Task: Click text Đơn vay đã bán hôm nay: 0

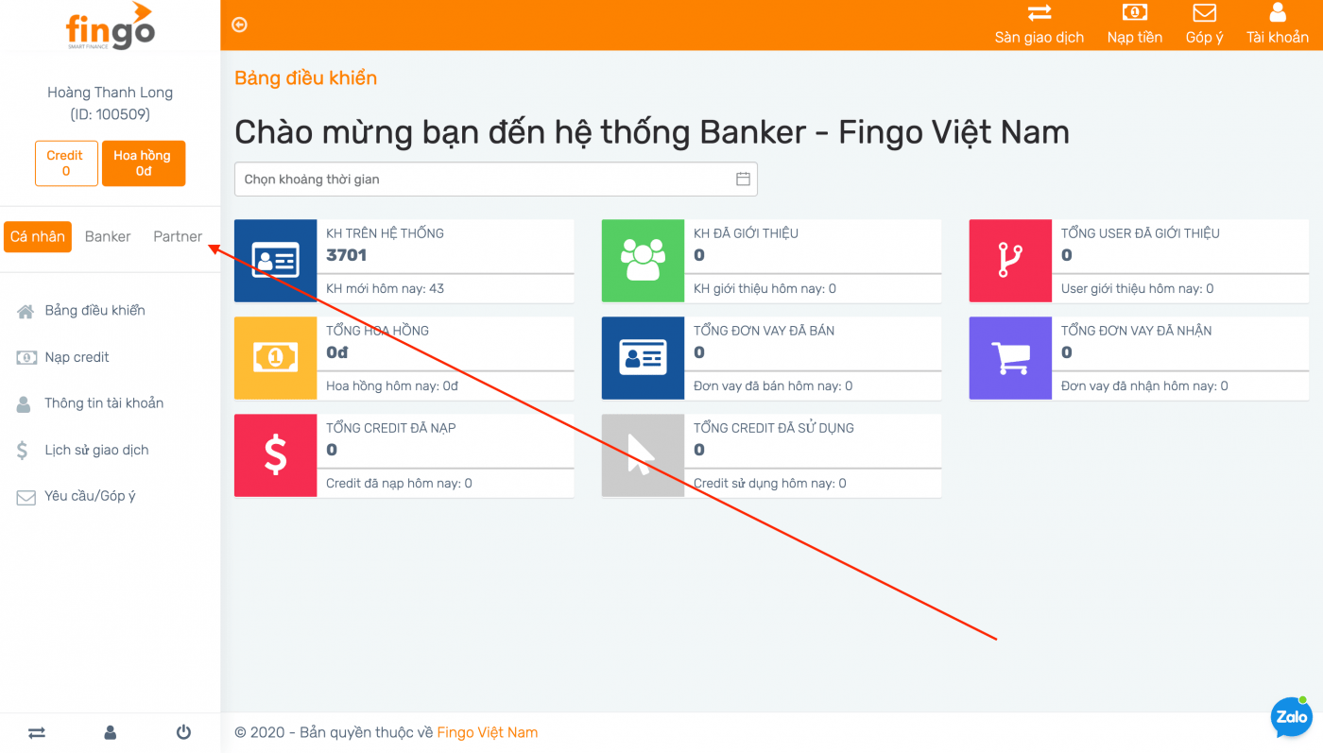Action: [x=773, y=385]
